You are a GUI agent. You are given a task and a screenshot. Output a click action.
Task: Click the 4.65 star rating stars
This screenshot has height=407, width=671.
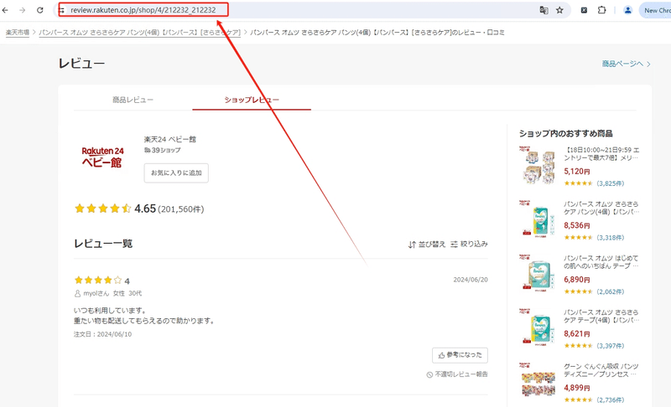(x=102, y=209)
